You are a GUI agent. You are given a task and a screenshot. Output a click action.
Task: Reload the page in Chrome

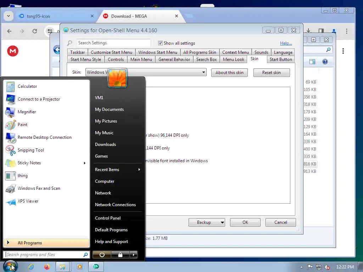pyautogui.click(x=35, y=31)
